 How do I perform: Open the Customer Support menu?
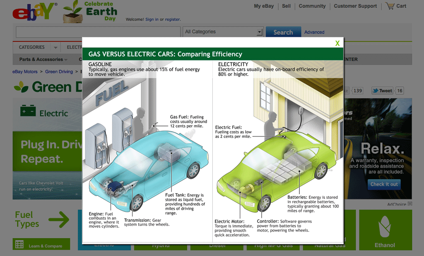[356, 6]
